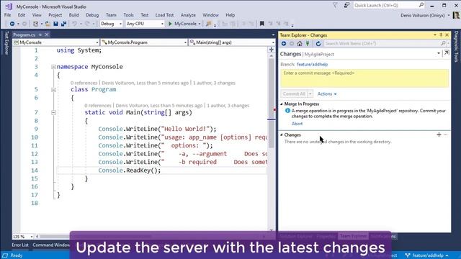Viewport: 461px width, 259px height.
Task: Pin the Program.cs tab
Action: pyautogui.click(x=40, y=35)
